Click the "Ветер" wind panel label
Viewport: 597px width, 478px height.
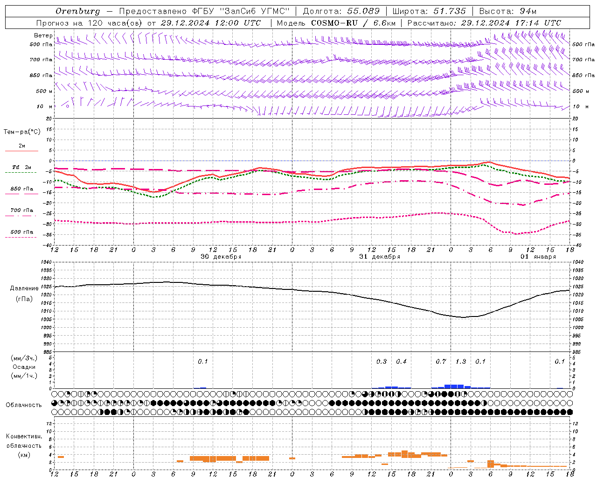(43, 35)
